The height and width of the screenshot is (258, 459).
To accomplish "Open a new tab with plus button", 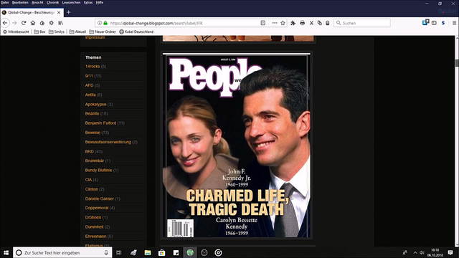I will tap(69, 12).
